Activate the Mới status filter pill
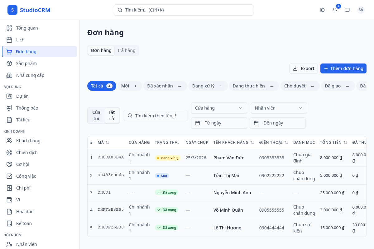Image resolution: width=374 pixels, height=249 pixels. (130, 86)
